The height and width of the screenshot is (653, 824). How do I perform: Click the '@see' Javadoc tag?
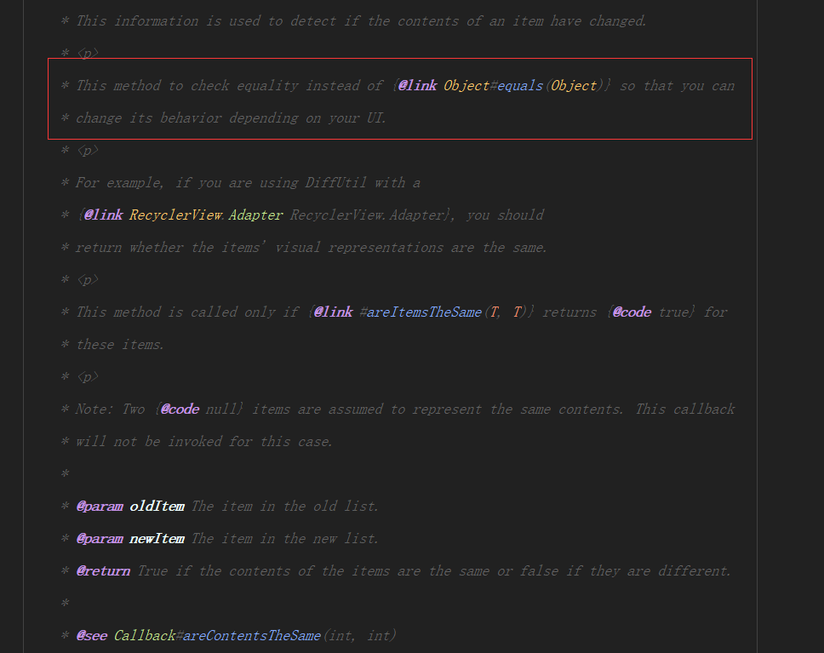pyautogui.click(x=92, y=636)
